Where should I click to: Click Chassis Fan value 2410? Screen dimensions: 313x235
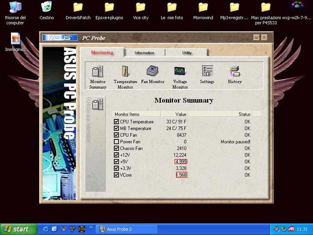point(181,148)
